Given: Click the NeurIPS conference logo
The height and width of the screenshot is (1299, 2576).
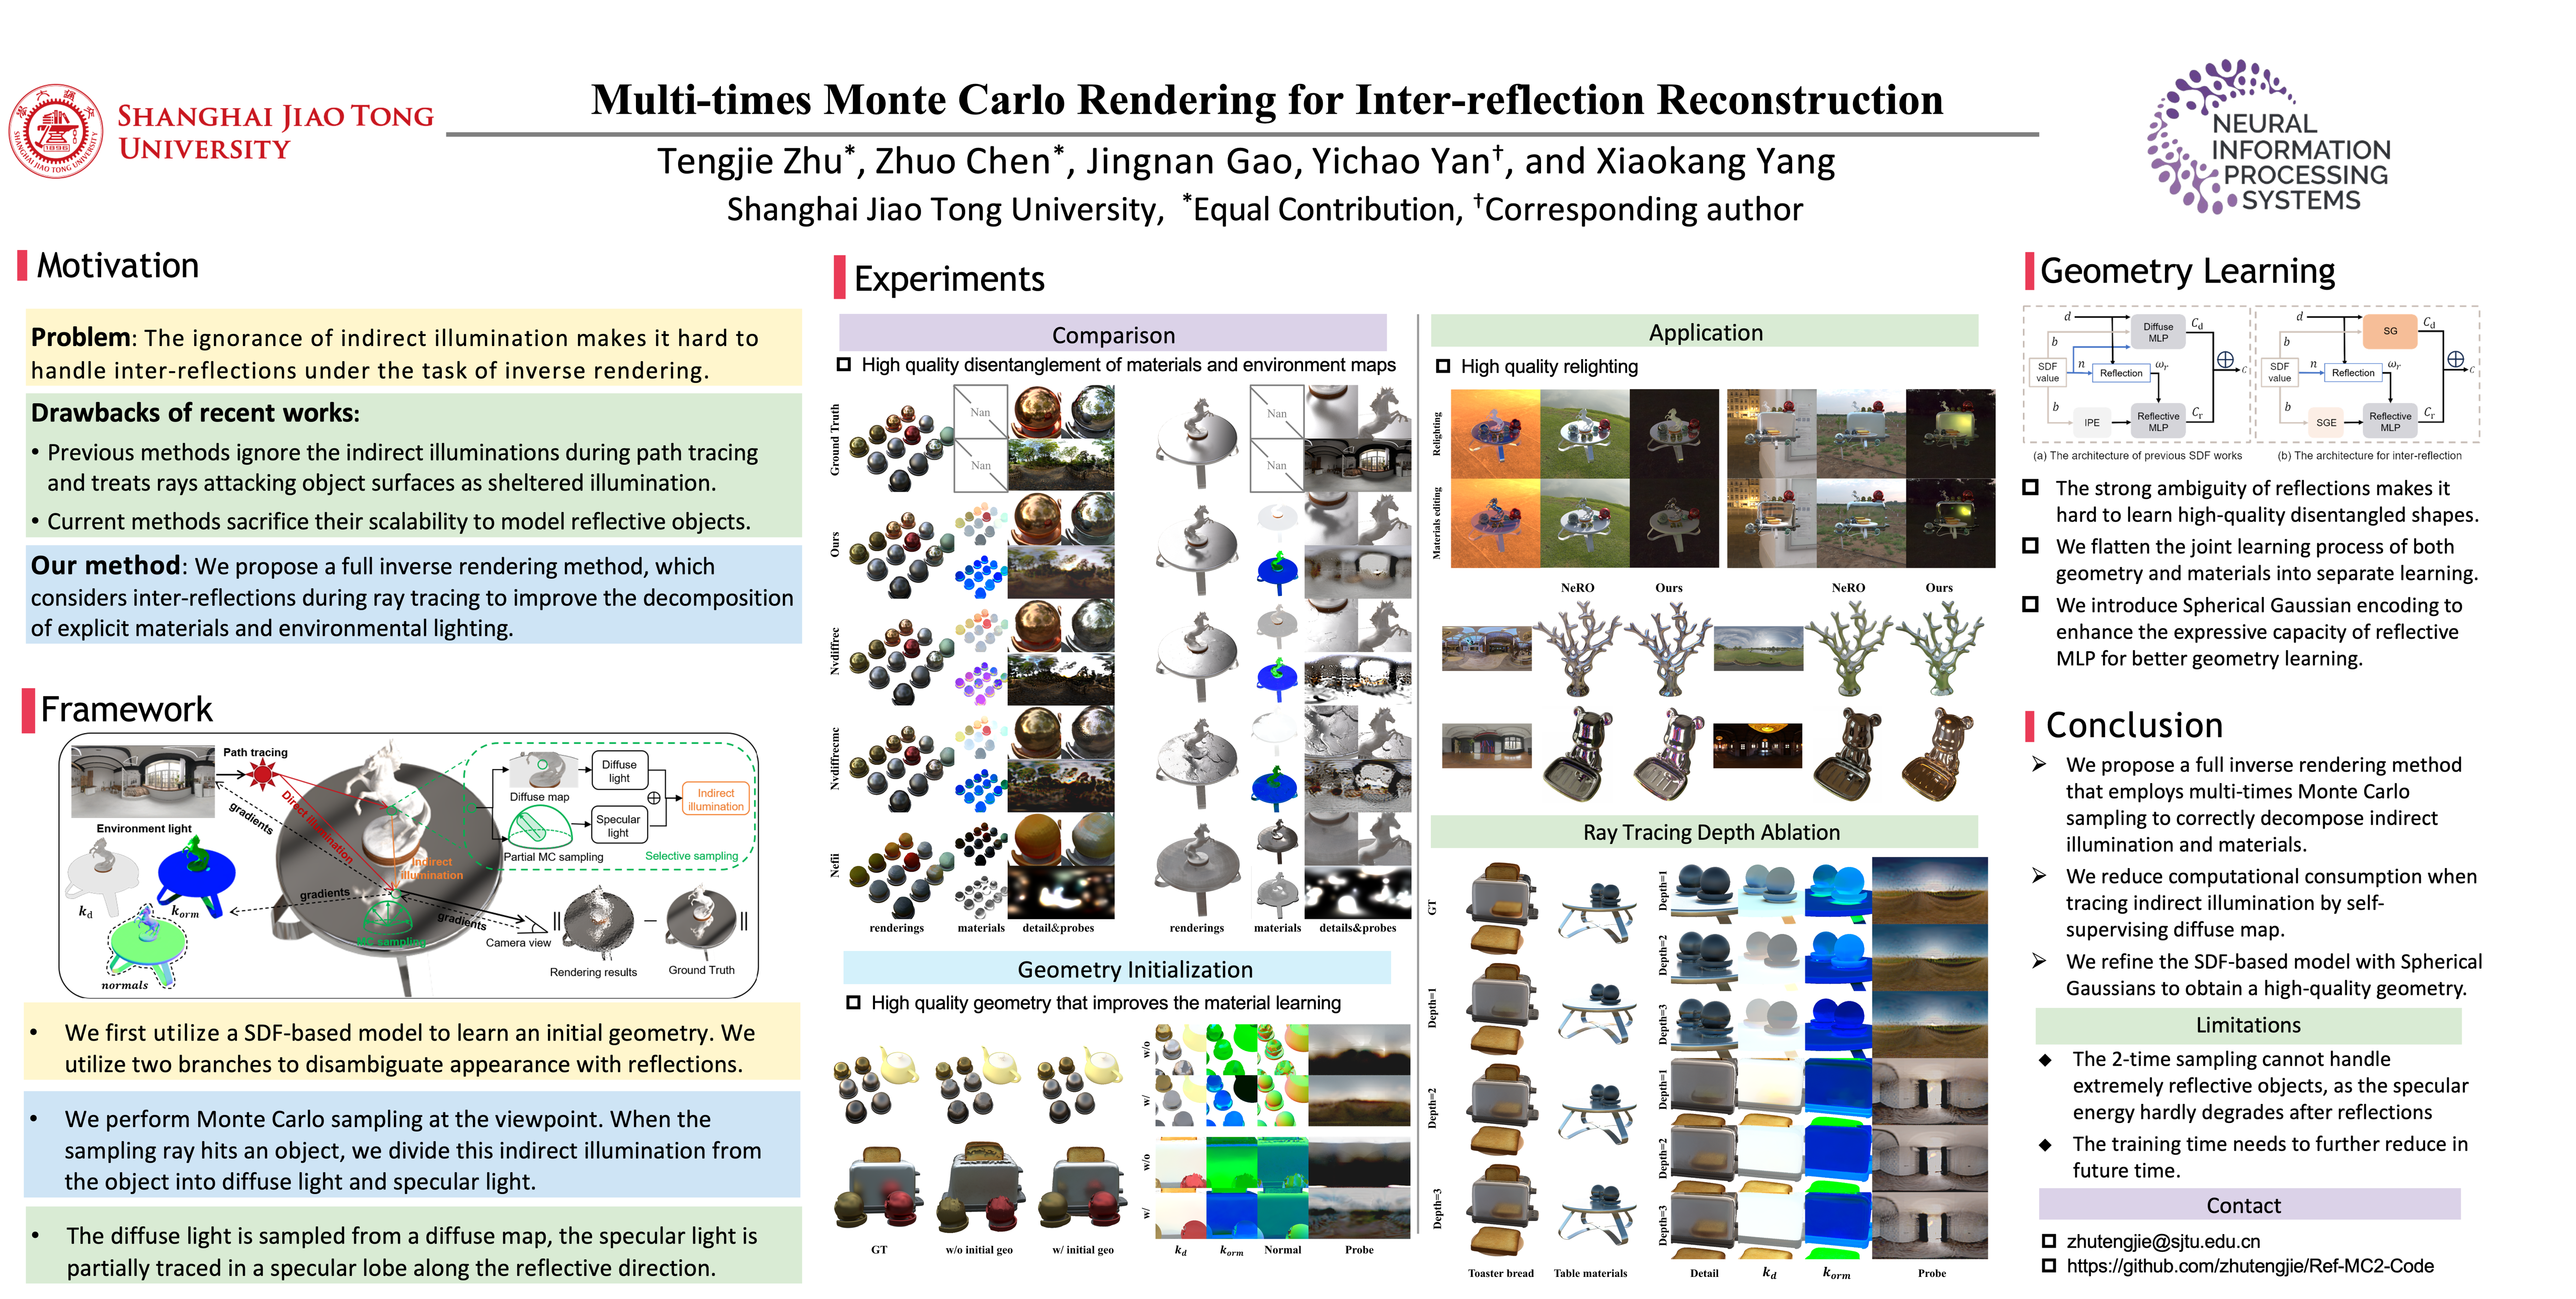Looking at the screenshot, I should click(x=2267, y=137).
